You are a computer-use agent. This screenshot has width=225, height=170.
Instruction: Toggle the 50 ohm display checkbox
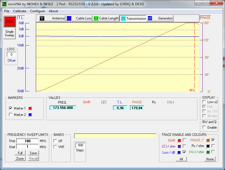[x=204, y=116]
